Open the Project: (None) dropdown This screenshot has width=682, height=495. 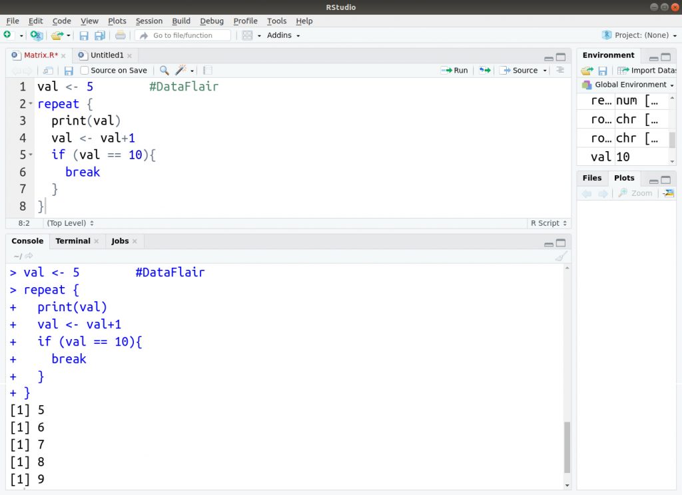(x=639, y=35)
